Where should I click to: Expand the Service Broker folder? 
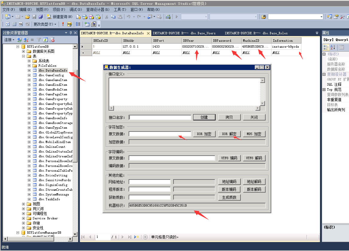[x=23, y=219]
